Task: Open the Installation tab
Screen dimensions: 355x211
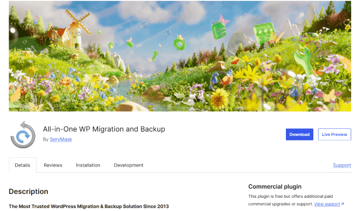Action: point(88,165)
